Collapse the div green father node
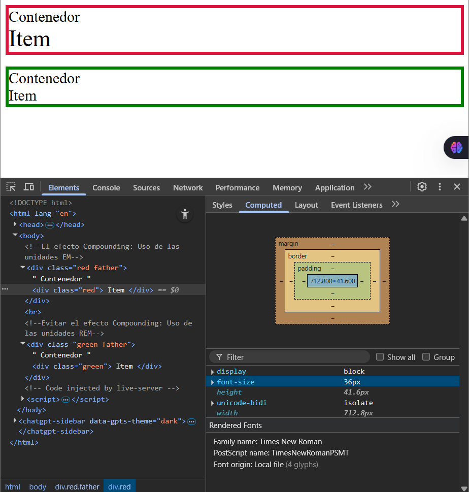Viewport: 469px width, 492px height. [x=23, y=344]
